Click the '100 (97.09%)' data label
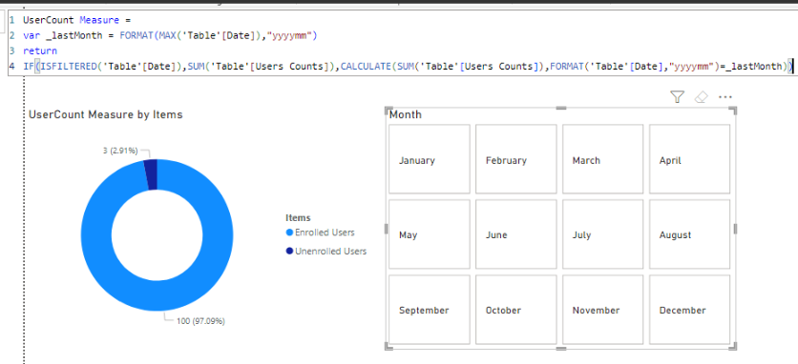798x364 pixels. pyautogui.click(x=201, y=321)
